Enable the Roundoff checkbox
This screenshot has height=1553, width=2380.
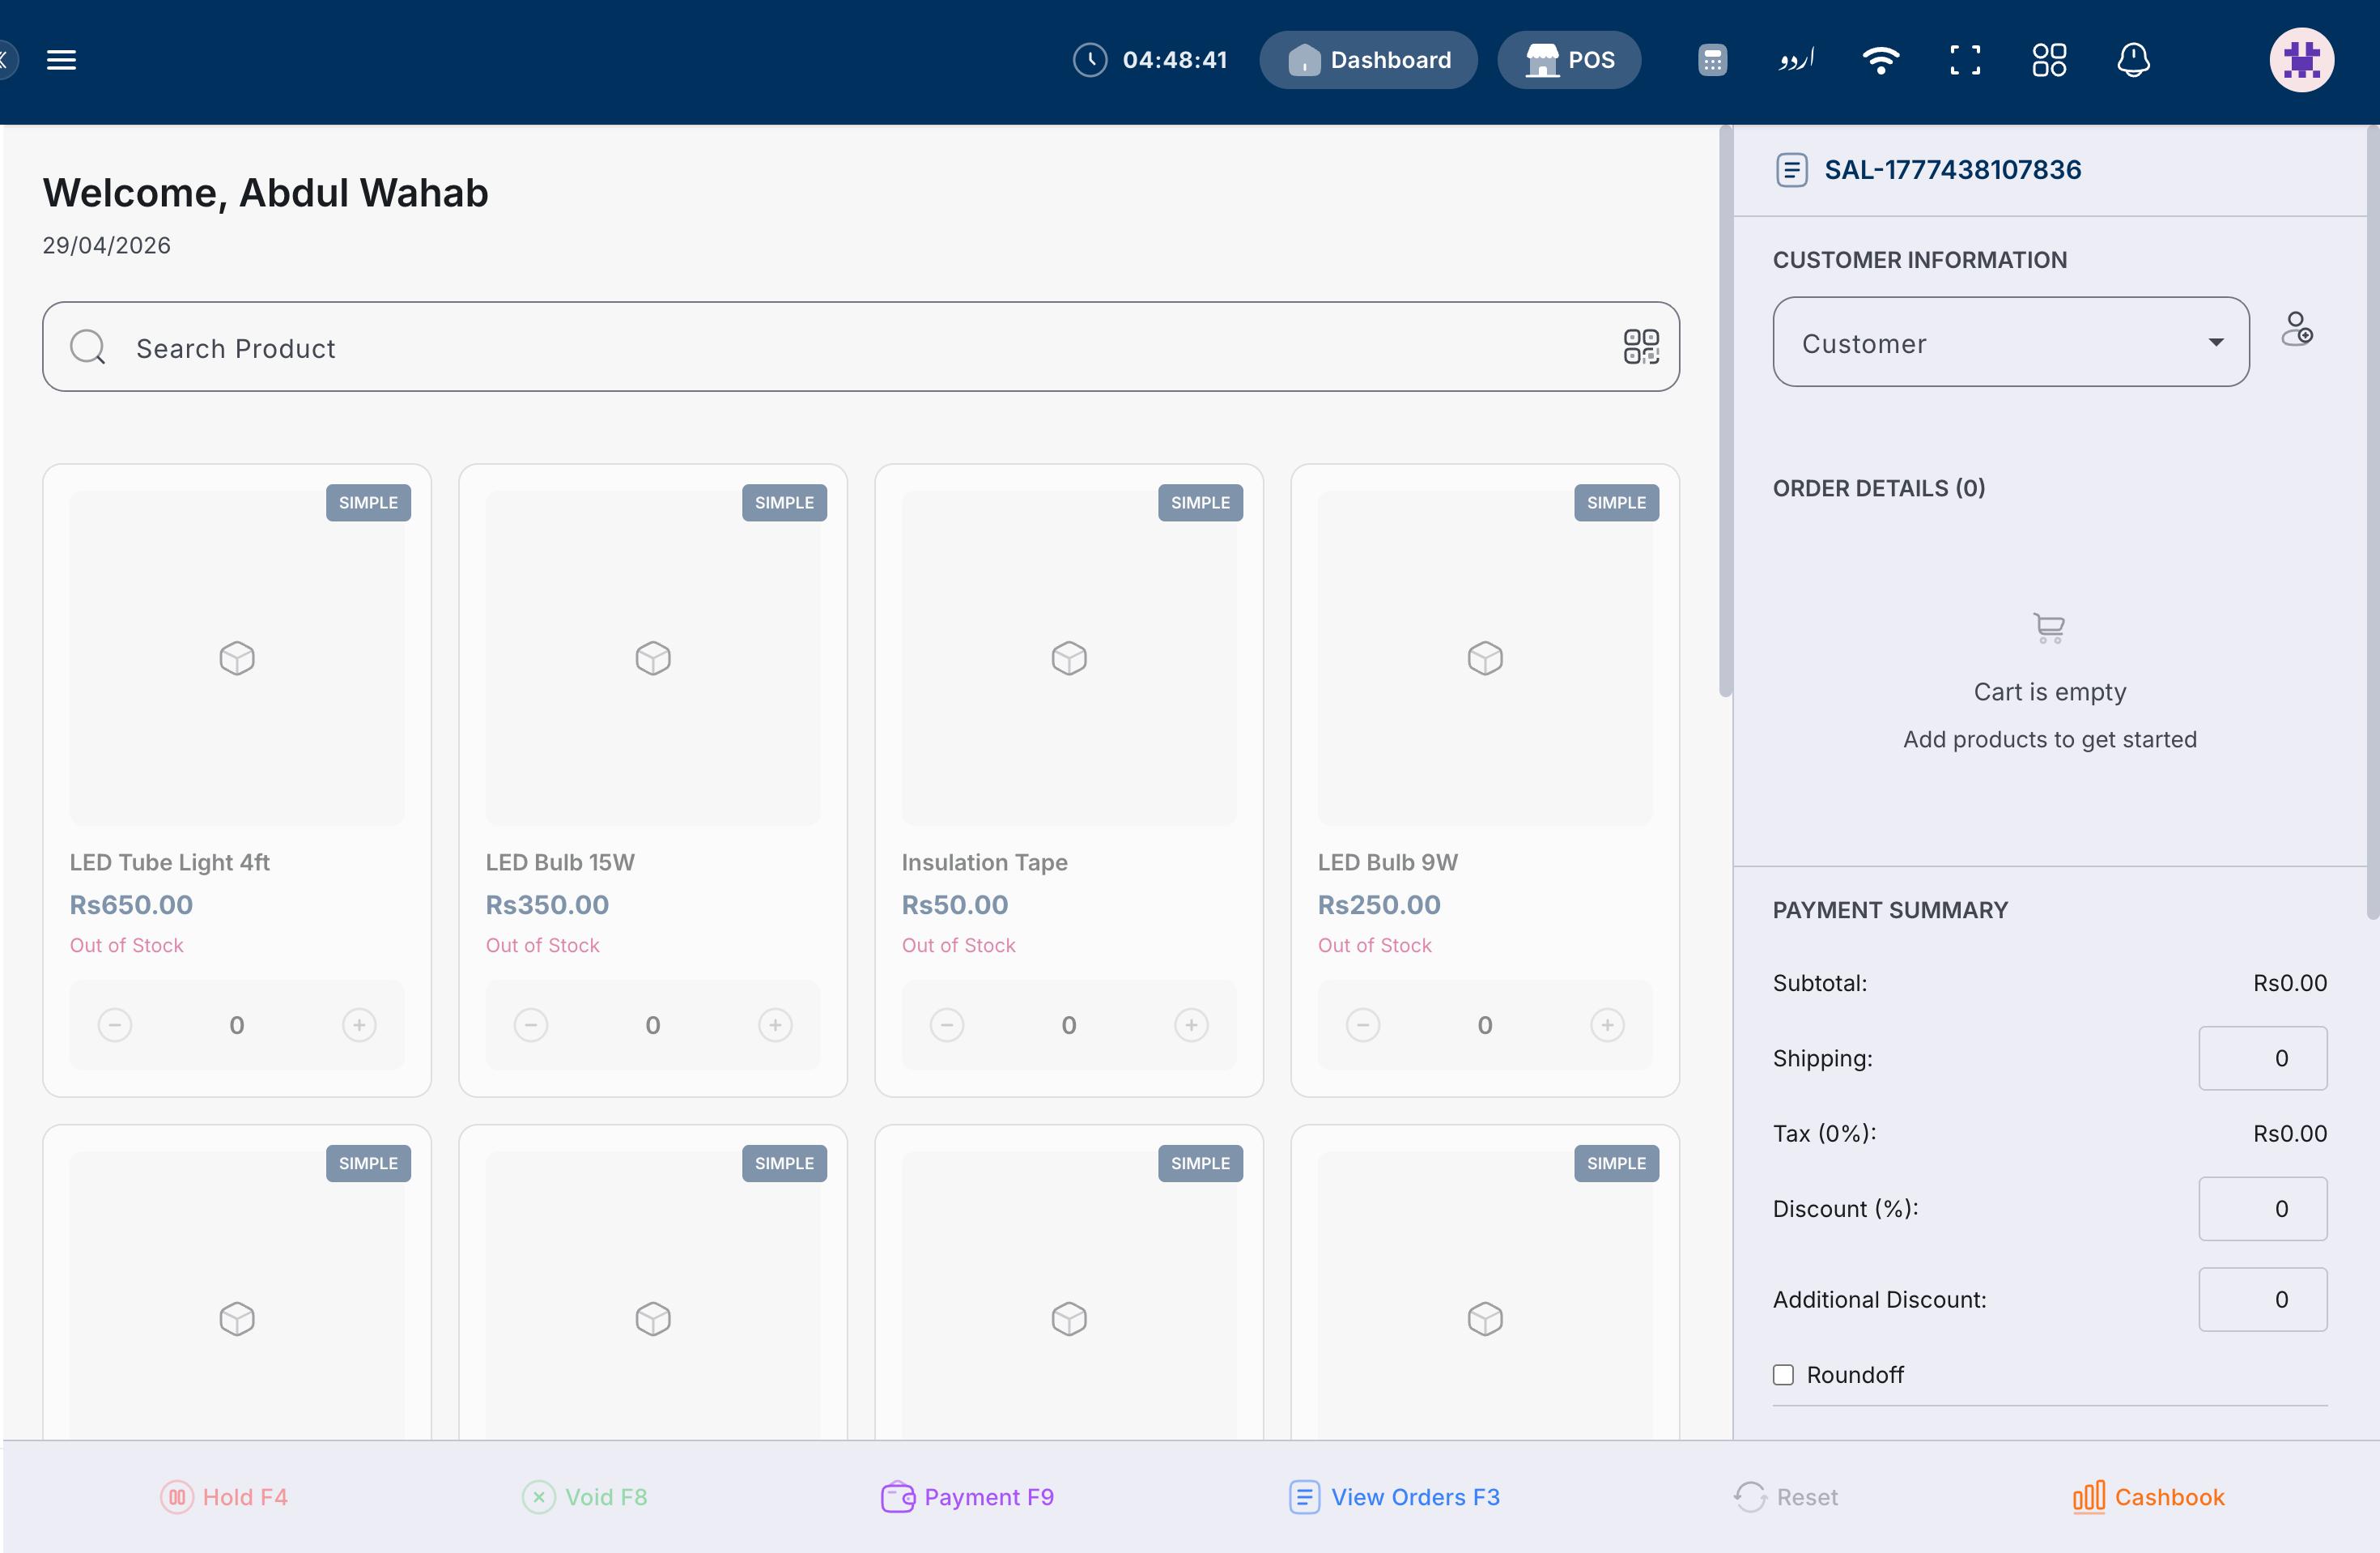coord(1783,1375)
